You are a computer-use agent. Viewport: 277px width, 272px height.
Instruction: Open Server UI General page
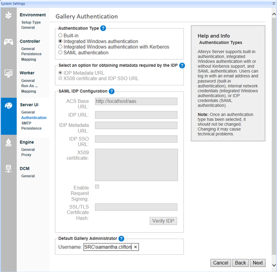(x=28, y=112)
